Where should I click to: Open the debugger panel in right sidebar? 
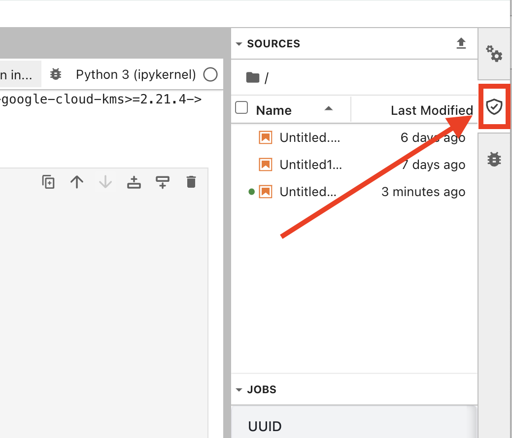[494, 159]
